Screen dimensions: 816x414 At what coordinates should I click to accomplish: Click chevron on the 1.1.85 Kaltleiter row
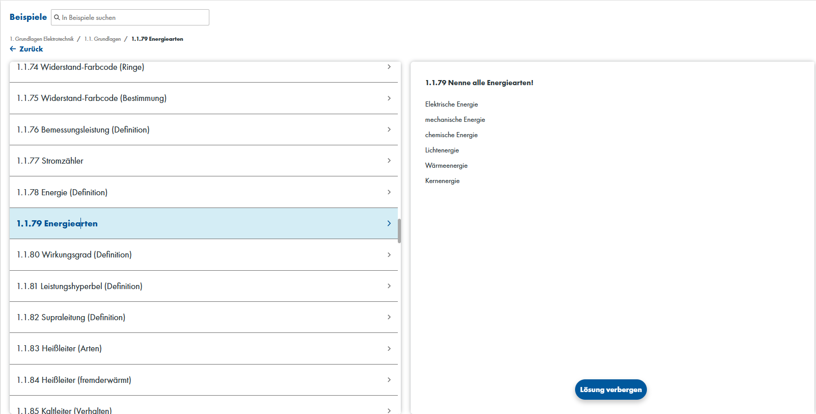click(389, 410)
